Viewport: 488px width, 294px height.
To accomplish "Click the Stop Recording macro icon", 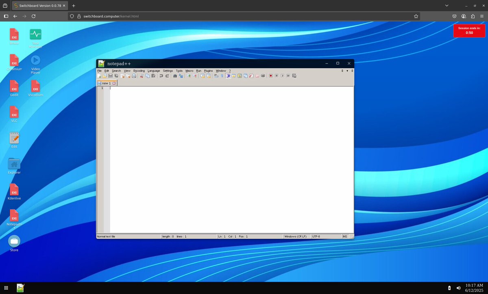I will pos(277,76).
